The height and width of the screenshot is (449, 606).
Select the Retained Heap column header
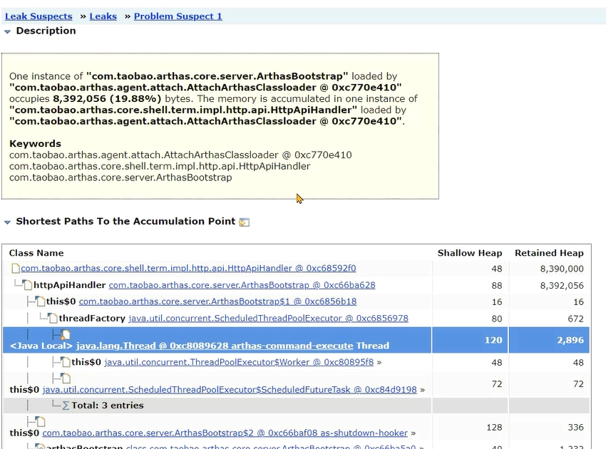(549, 253)
